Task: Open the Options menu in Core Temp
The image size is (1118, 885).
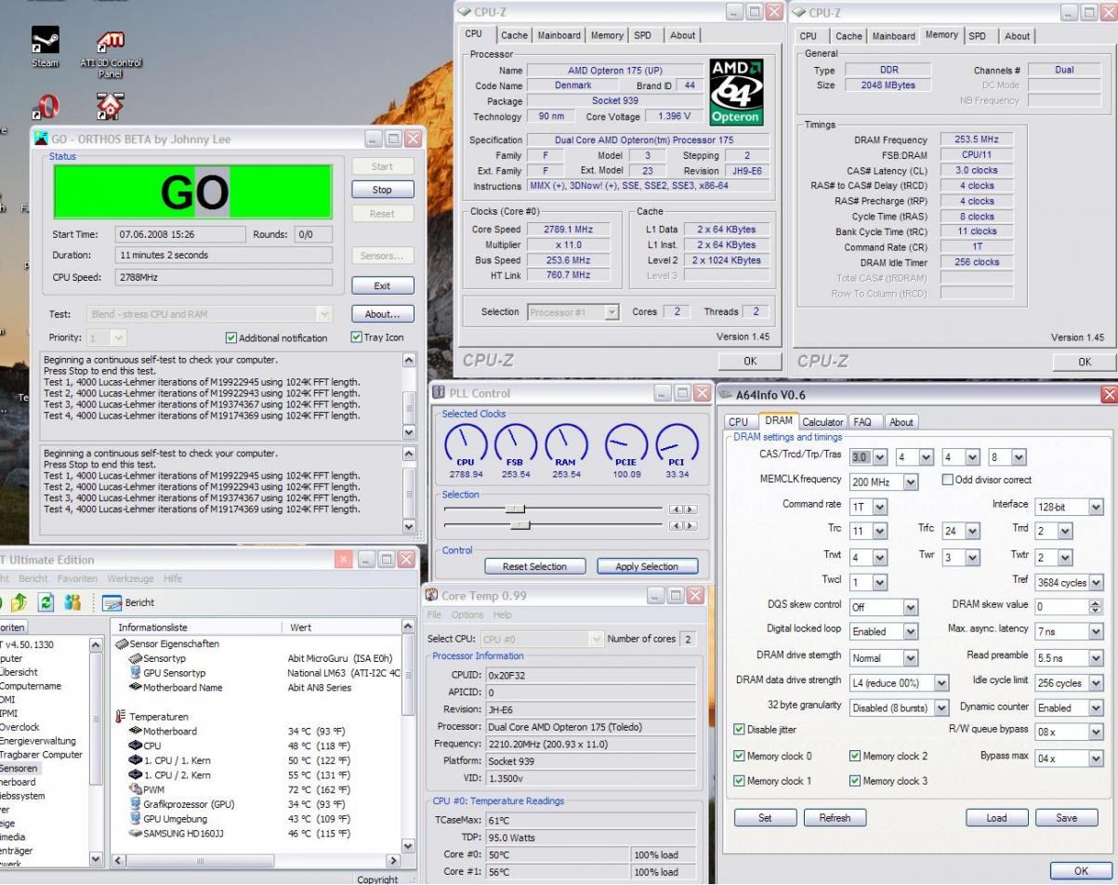Action: pos(469,615)
